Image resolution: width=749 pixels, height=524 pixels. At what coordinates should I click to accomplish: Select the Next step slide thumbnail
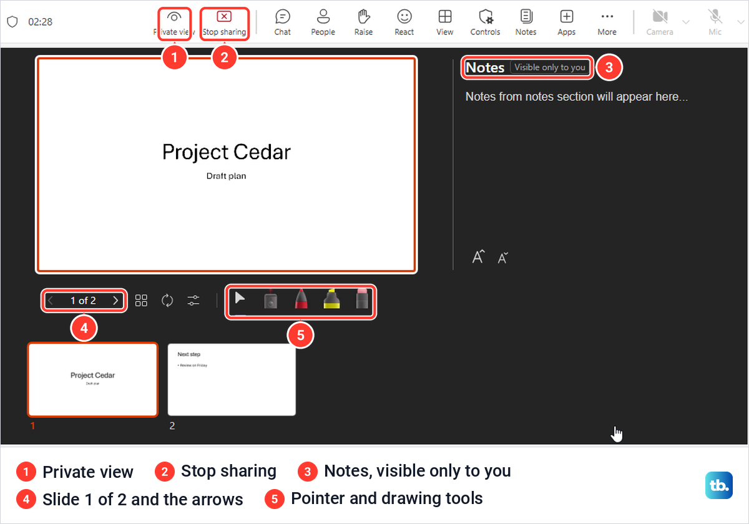click(232, 379)
